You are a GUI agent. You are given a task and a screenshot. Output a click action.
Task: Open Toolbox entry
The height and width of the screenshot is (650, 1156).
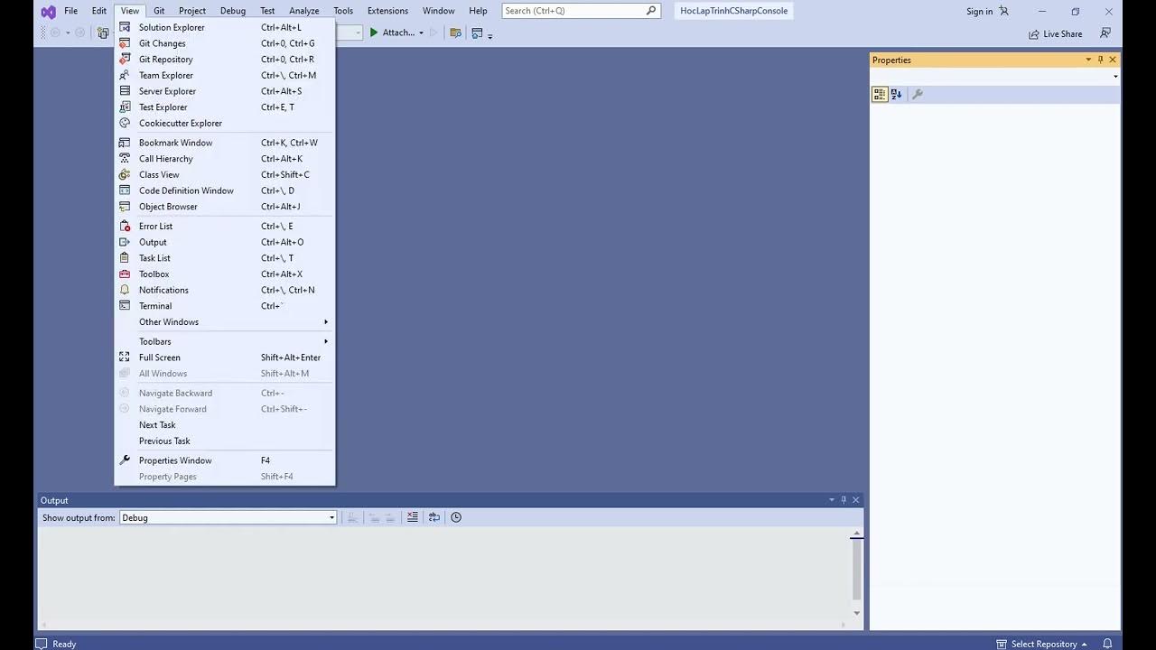[x=225, y=274]
